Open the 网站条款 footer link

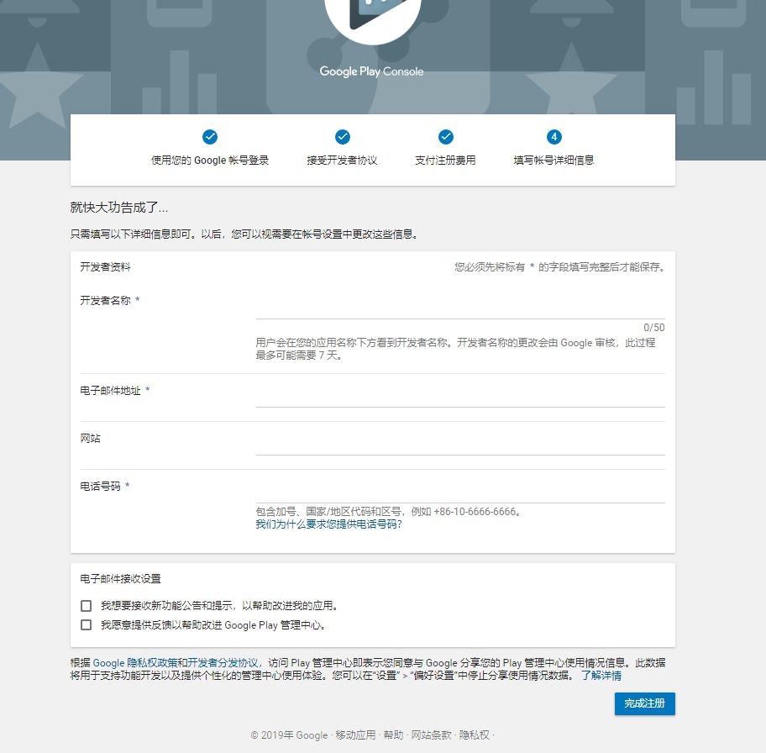(x=432, y=735)
